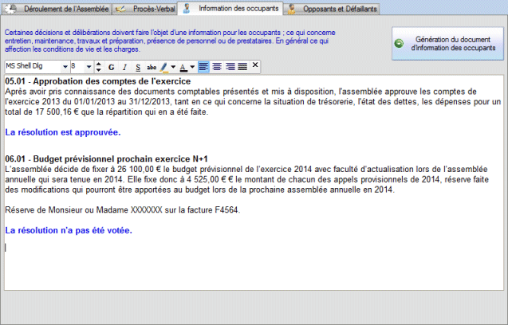
Task: Click the heading 05.01 - Approbation des comptes
Action: pyautogui.click(x=98, y=81)
